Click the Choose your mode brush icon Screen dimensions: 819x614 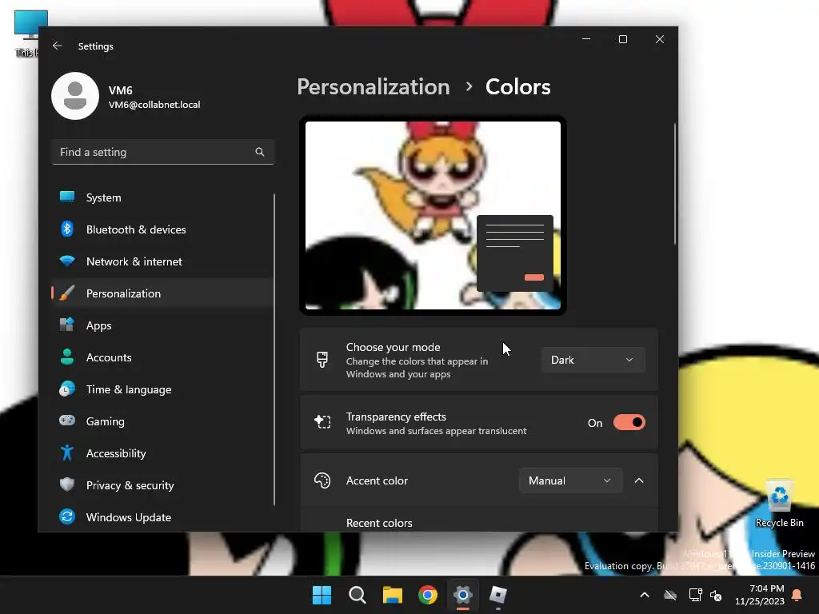pos(322,360)
